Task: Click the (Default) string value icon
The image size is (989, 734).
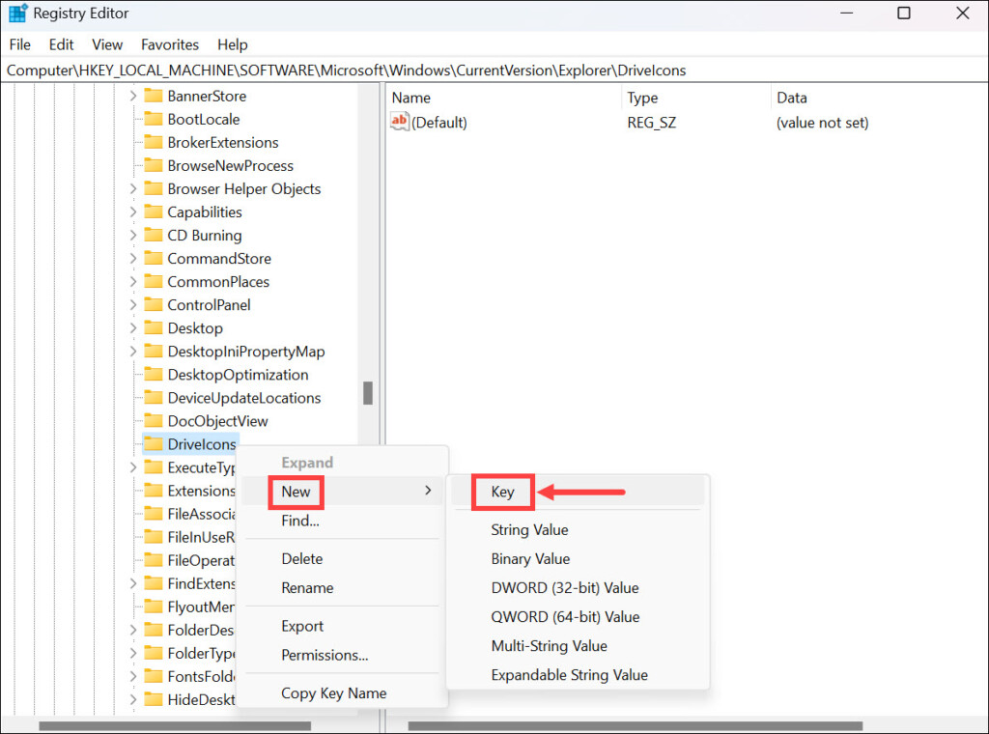Action: click(400, 123)
